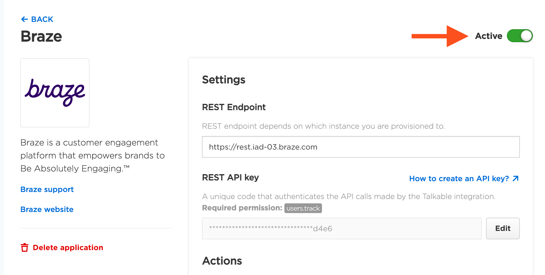Click the back arrow icon

pos(24,19)
